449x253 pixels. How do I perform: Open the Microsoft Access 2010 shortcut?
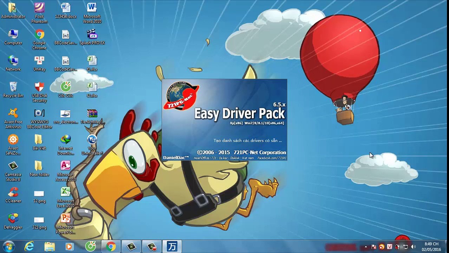(66, 171)
